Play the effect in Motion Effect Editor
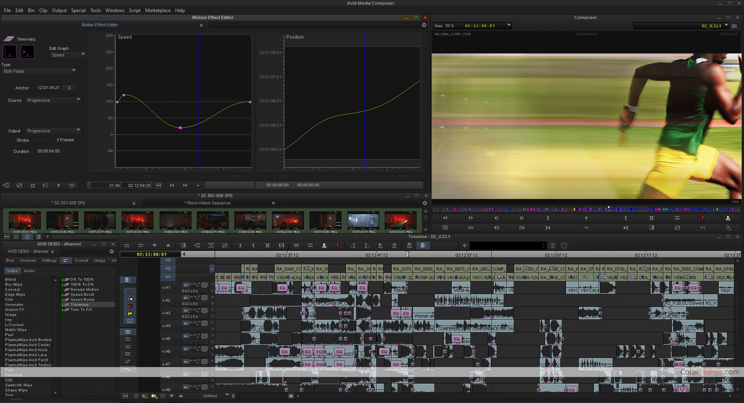Image resolution: width=744 pixels, height=403 pixels. coord(59,185)
